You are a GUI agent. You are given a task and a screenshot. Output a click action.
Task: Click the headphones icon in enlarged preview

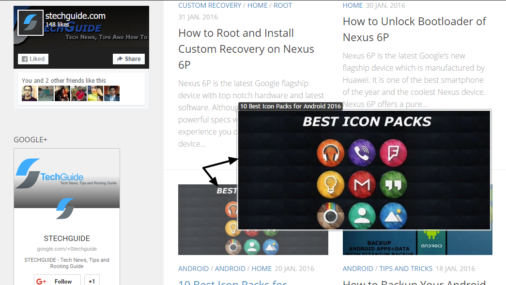pos(330,152)
